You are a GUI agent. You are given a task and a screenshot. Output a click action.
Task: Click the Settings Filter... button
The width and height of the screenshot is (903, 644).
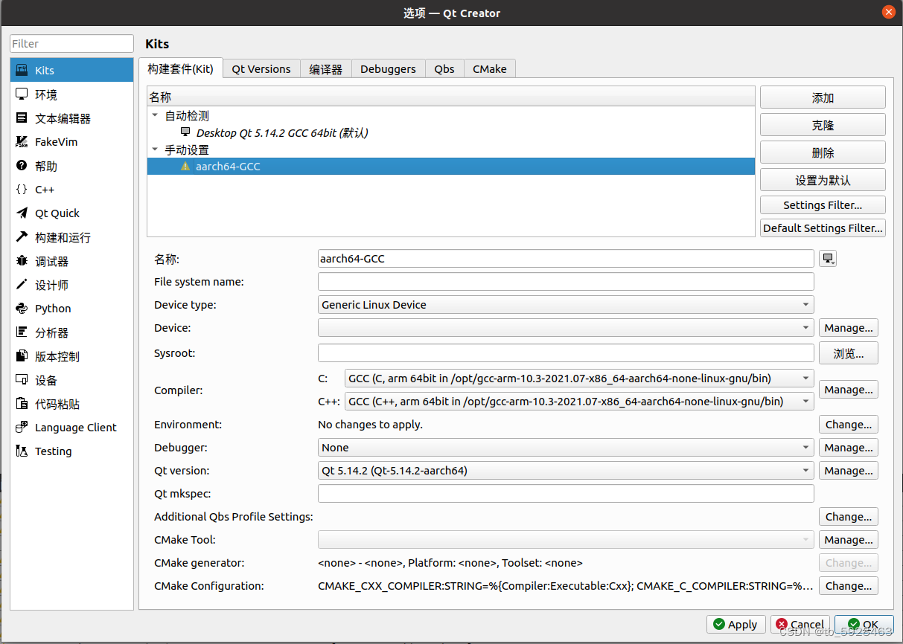pos(823,205)
